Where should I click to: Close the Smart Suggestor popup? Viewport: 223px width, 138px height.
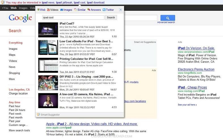121,10
